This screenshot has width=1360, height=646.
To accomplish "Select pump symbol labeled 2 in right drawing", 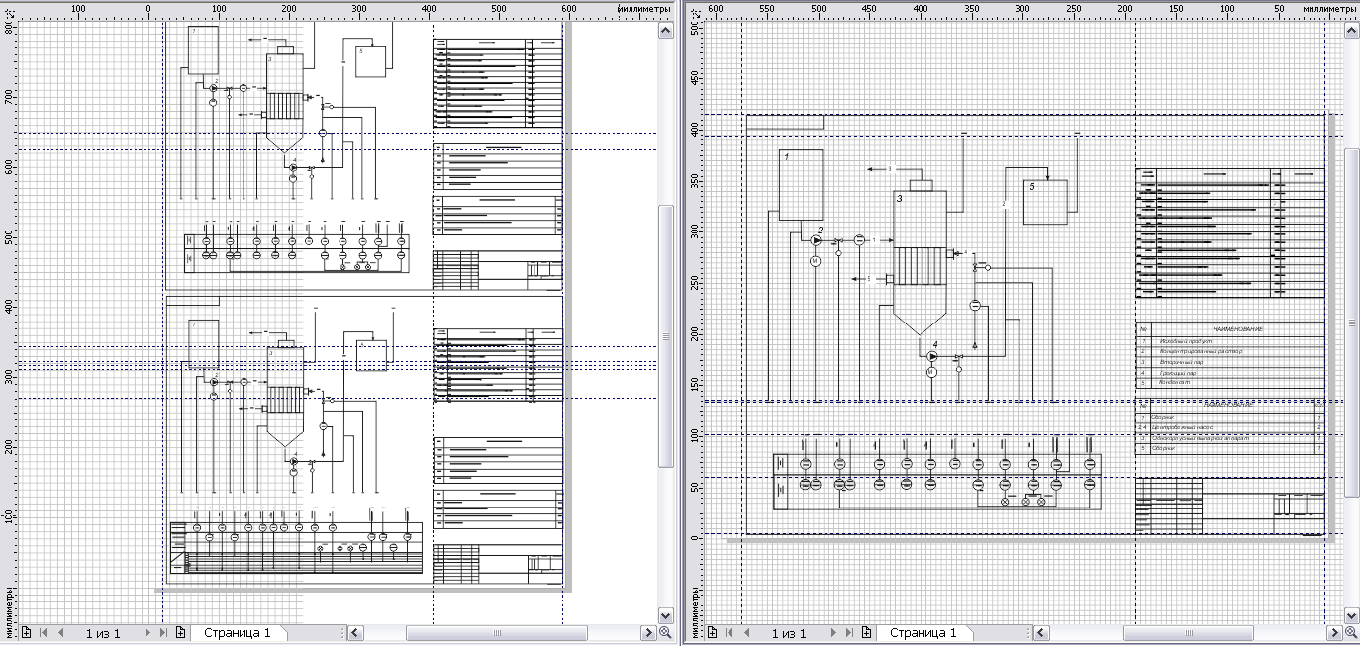I will [x=816, y=240].
